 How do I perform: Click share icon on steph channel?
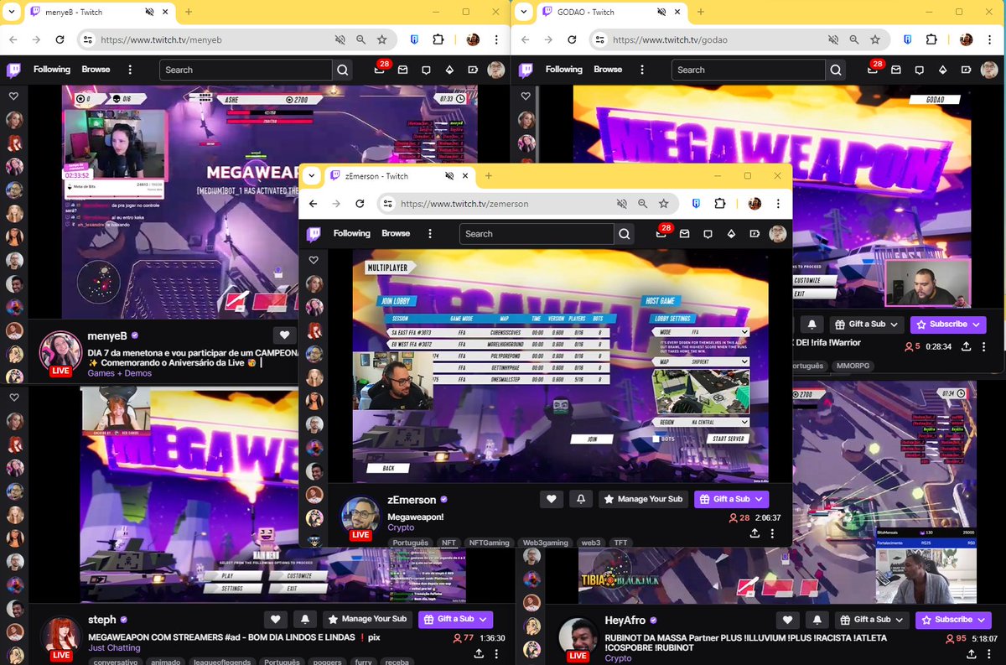[x=479, y=652]
